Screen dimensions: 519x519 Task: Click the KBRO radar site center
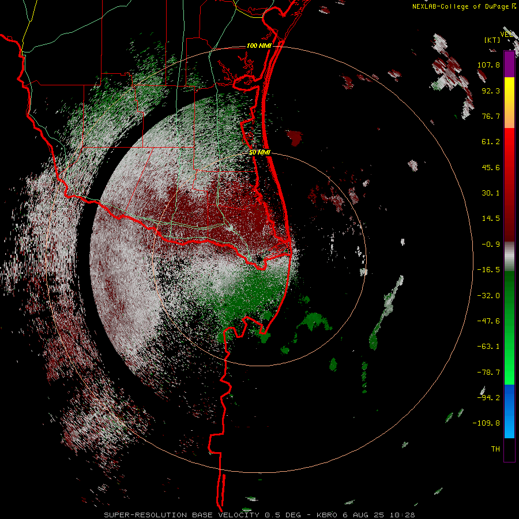tap(259, 259)
